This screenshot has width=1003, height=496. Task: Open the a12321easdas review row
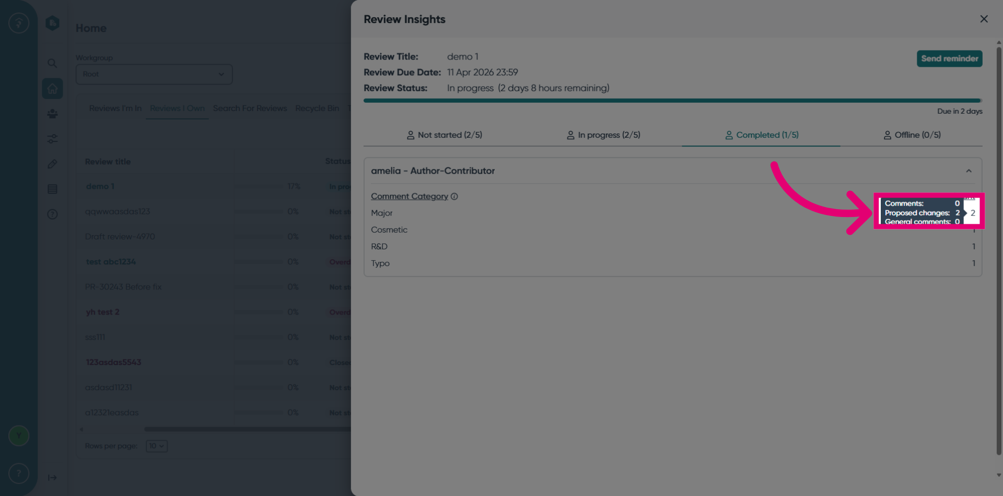coord(112,413)
